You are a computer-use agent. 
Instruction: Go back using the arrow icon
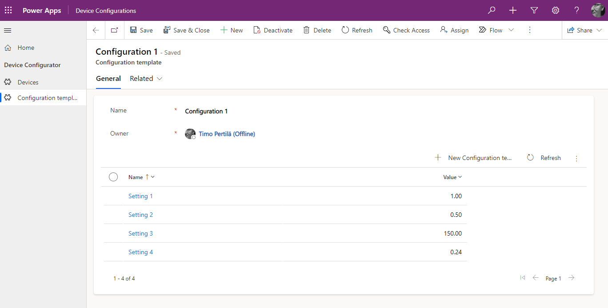pyautogui.click(x=96, y=30)
